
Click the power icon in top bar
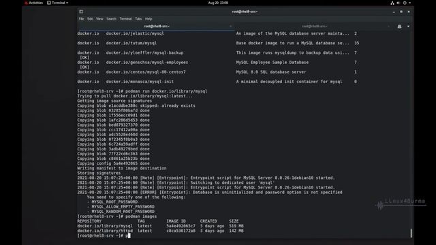point(405,3)
